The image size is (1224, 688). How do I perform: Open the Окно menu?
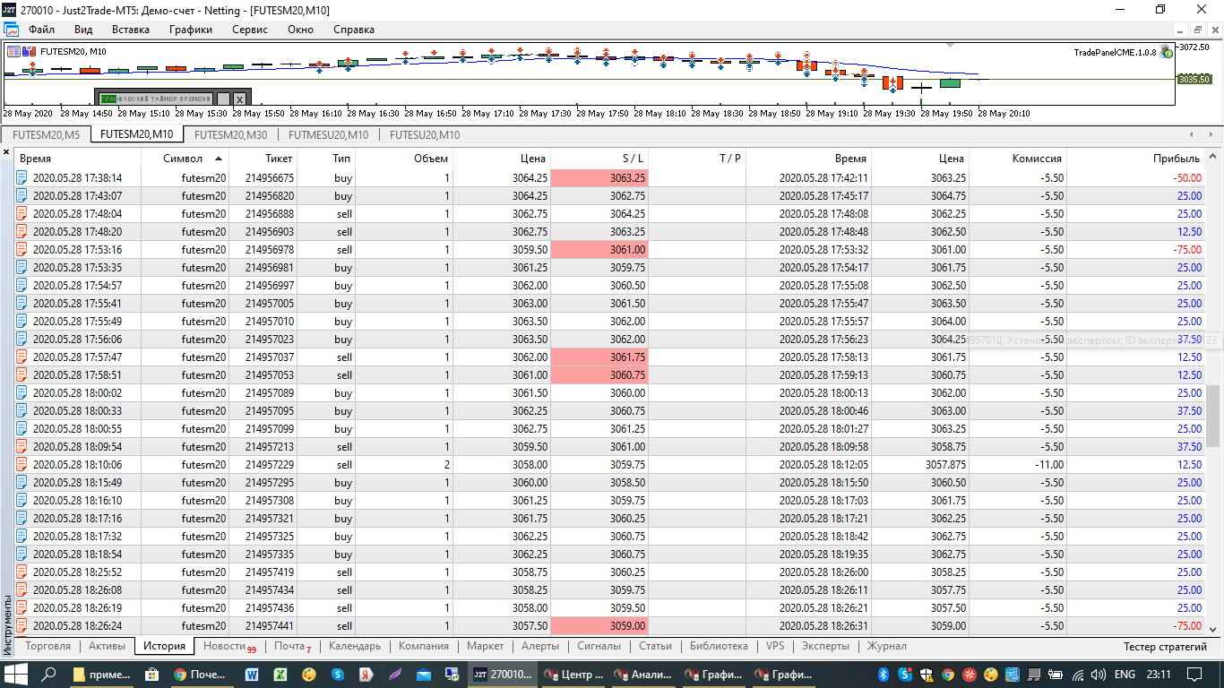click(x=301, y=30)
